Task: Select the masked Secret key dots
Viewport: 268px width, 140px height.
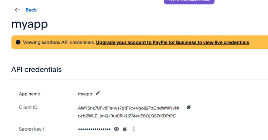Action: click(x=94, y=129)
